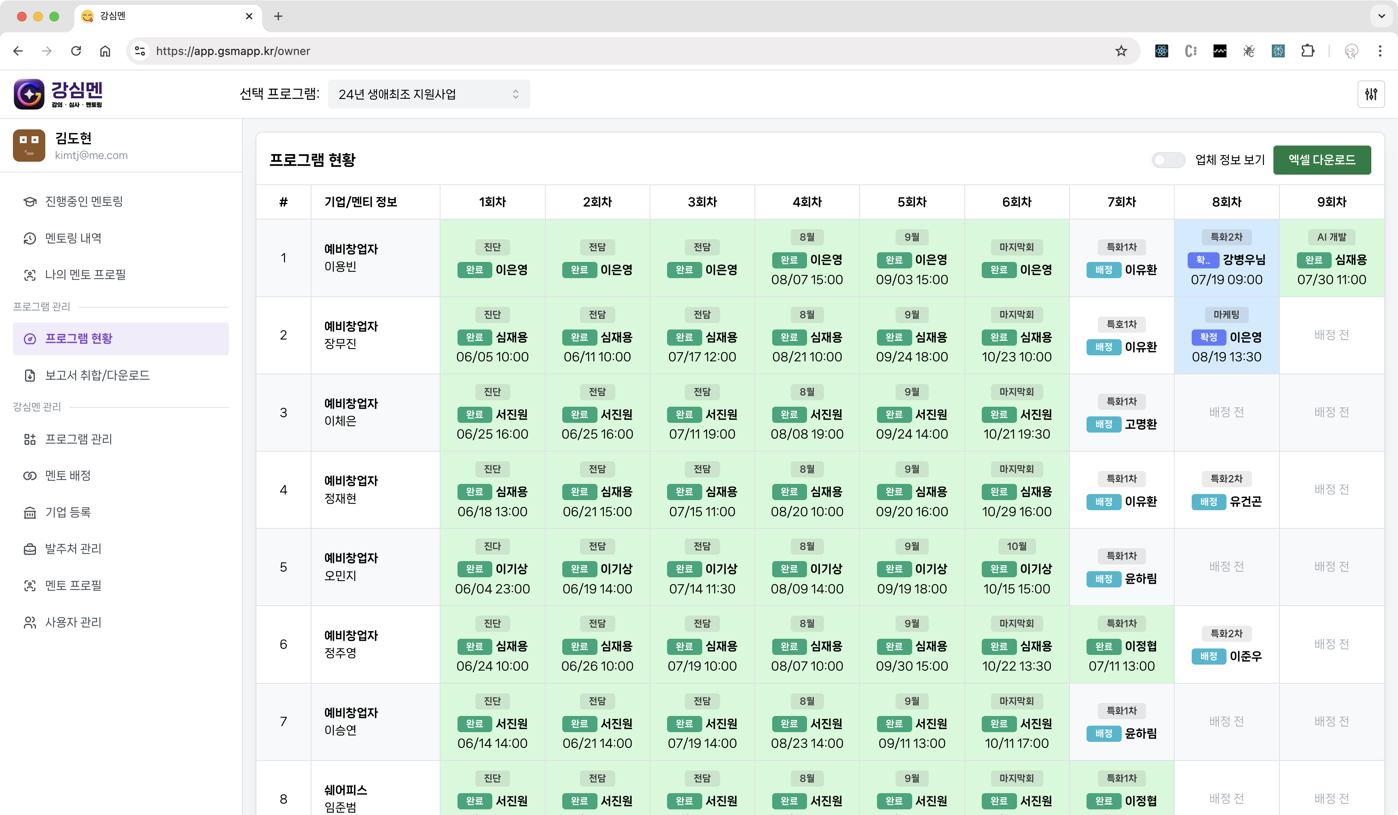Click the browser address bar

click(x=388, y=51)
